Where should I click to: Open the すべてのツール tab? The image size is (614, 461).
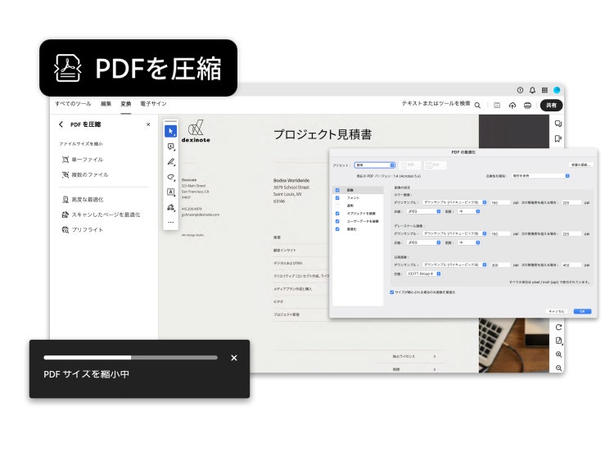coord(73,104)
